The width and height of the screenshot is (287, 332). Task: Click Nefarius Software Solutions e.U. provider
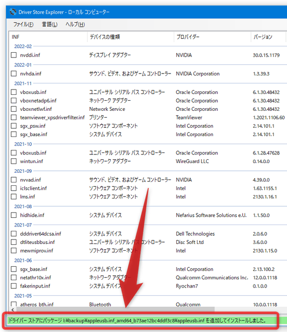tap(211, 215)
